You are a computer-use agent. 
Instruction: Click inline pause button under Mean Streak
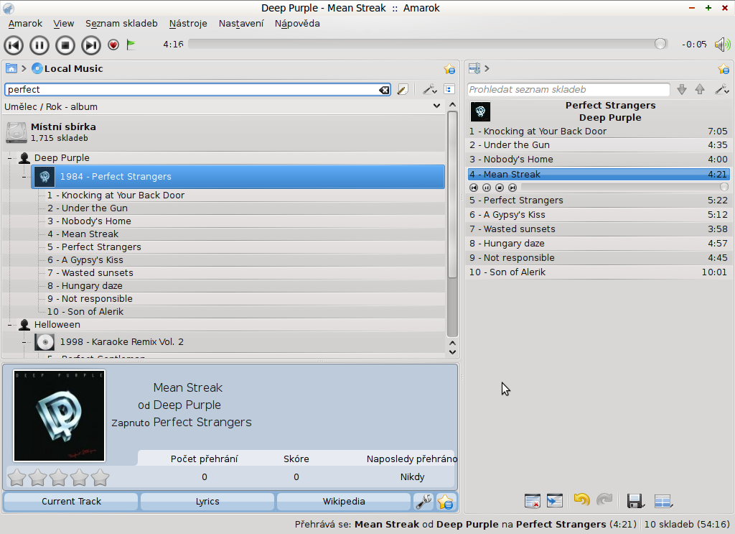tap(487, 188)
